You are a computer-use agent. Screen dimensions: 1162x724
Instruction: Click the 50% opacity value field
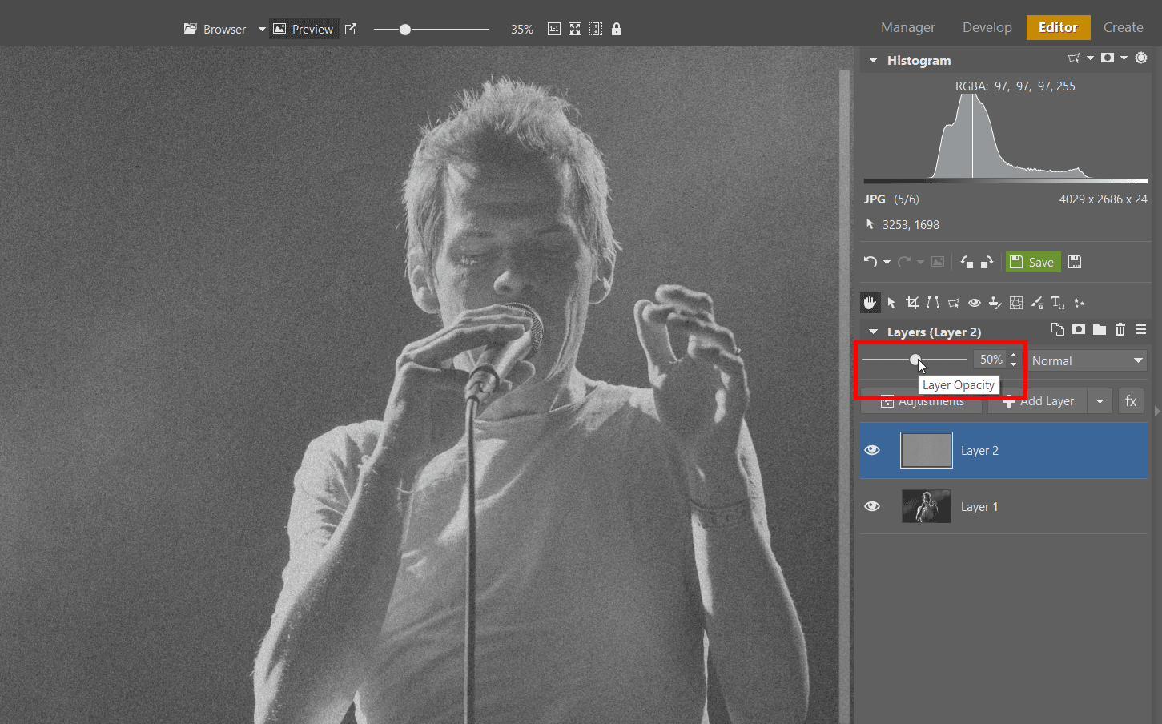click(x=990, y=360)
